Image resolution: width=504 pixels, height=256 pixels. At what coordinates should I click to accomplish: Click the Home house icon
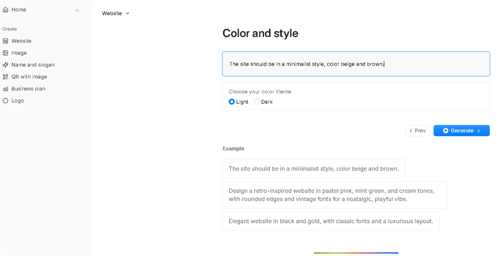(5, 10)
